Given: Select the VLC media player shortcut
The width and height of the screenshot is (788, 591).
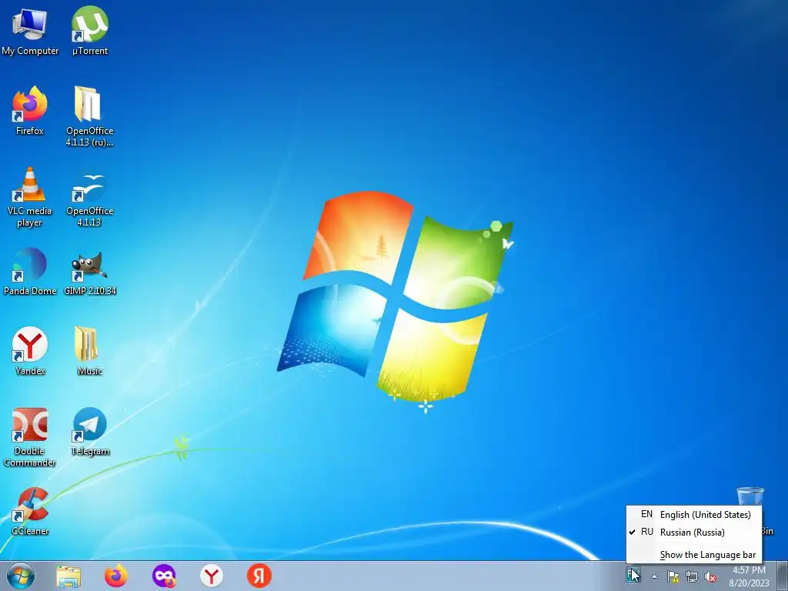Looking at the screenshot, I should click(x=30, y=196).
